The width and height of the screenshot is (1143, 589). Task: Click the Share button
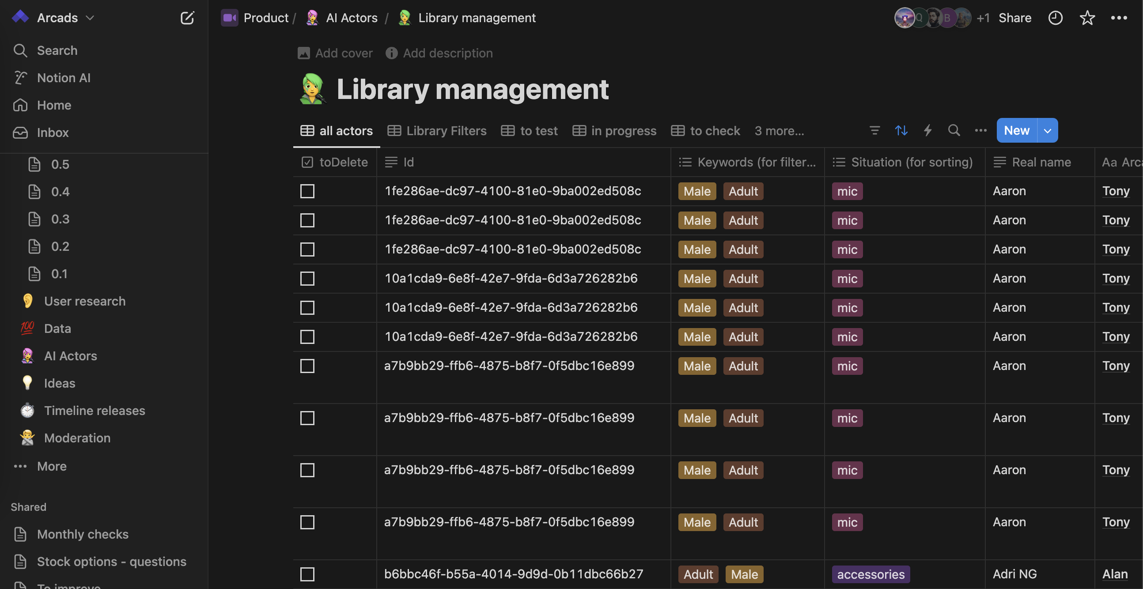point(1015,18)
